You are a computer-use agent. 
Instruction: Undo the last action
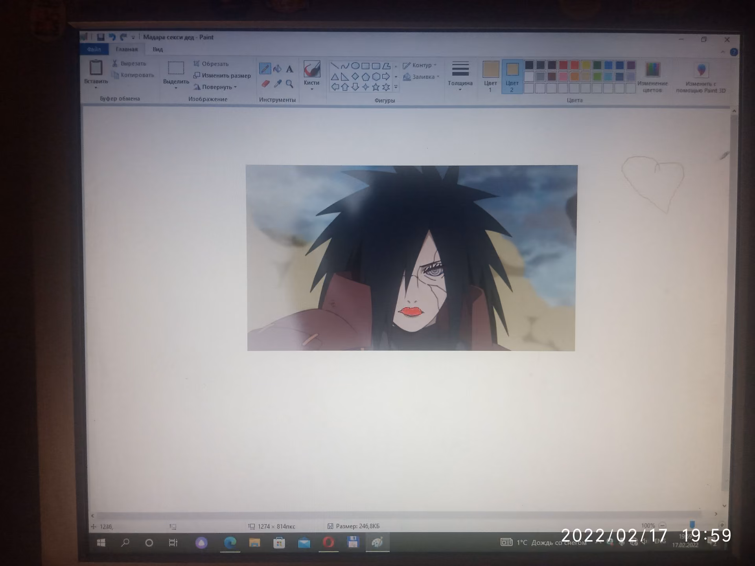coord(112,37)
